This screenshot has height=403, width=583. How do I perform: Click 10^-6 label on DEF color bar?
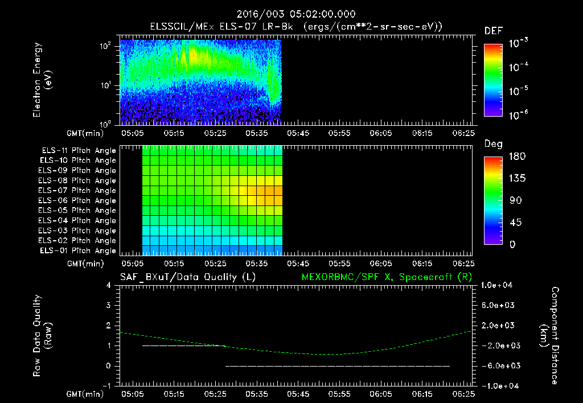518,115
